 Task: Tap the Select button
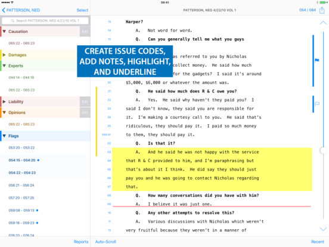point(82,10)
